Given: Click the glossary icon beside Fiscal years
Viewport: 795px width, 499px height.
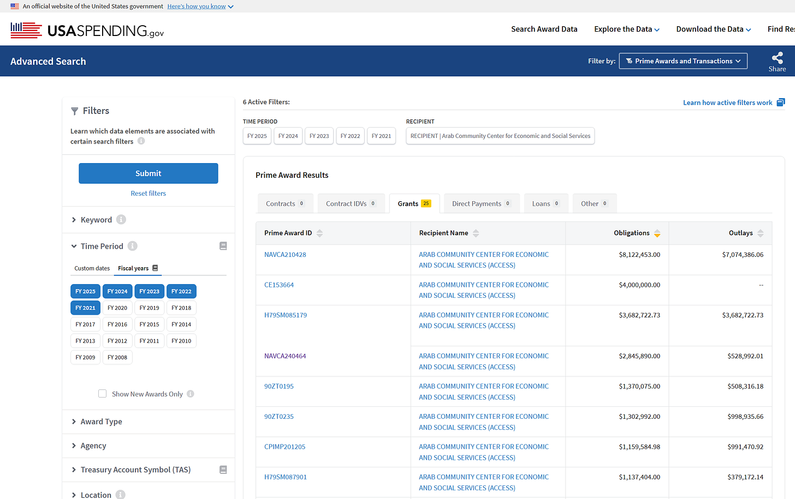Looking at the screenshot, I should coord(155,268).
